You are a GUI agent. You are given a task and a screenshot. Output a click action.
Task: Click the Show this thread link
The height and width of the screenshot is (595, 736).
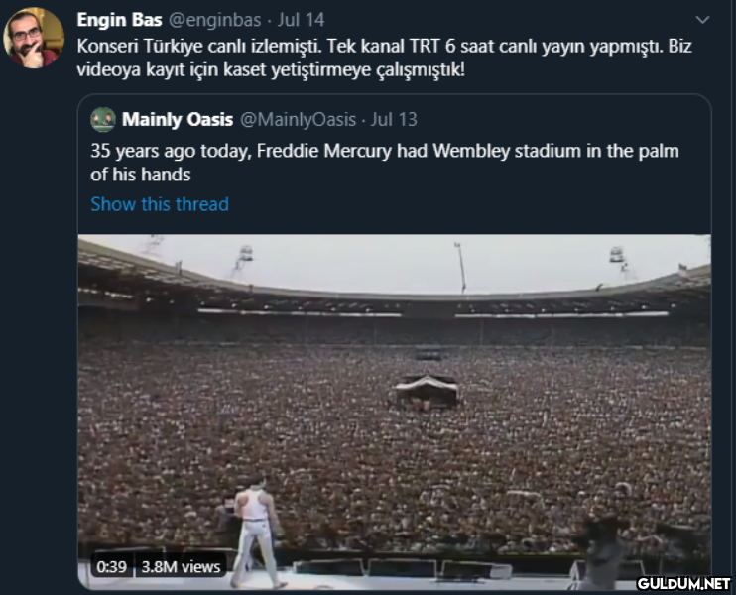coord(160,204)
